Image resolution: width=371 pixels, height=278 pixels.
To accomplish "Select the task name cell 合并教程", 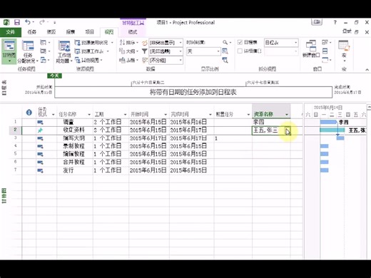I will tap(75, 162).
